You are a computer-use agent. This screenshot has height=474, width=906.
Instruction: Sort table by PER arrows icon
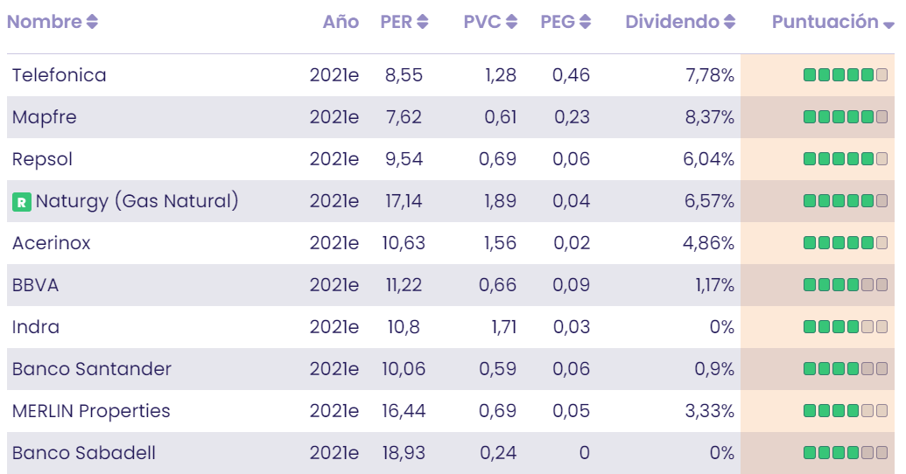point(423,23)
